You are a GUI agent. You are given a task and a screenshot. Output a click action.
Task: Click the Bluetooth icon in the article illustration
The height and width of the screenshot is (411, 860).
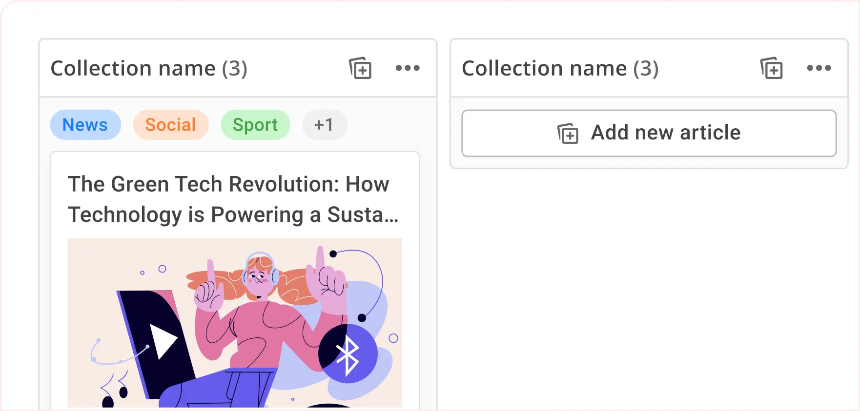[x=348, y=353]
